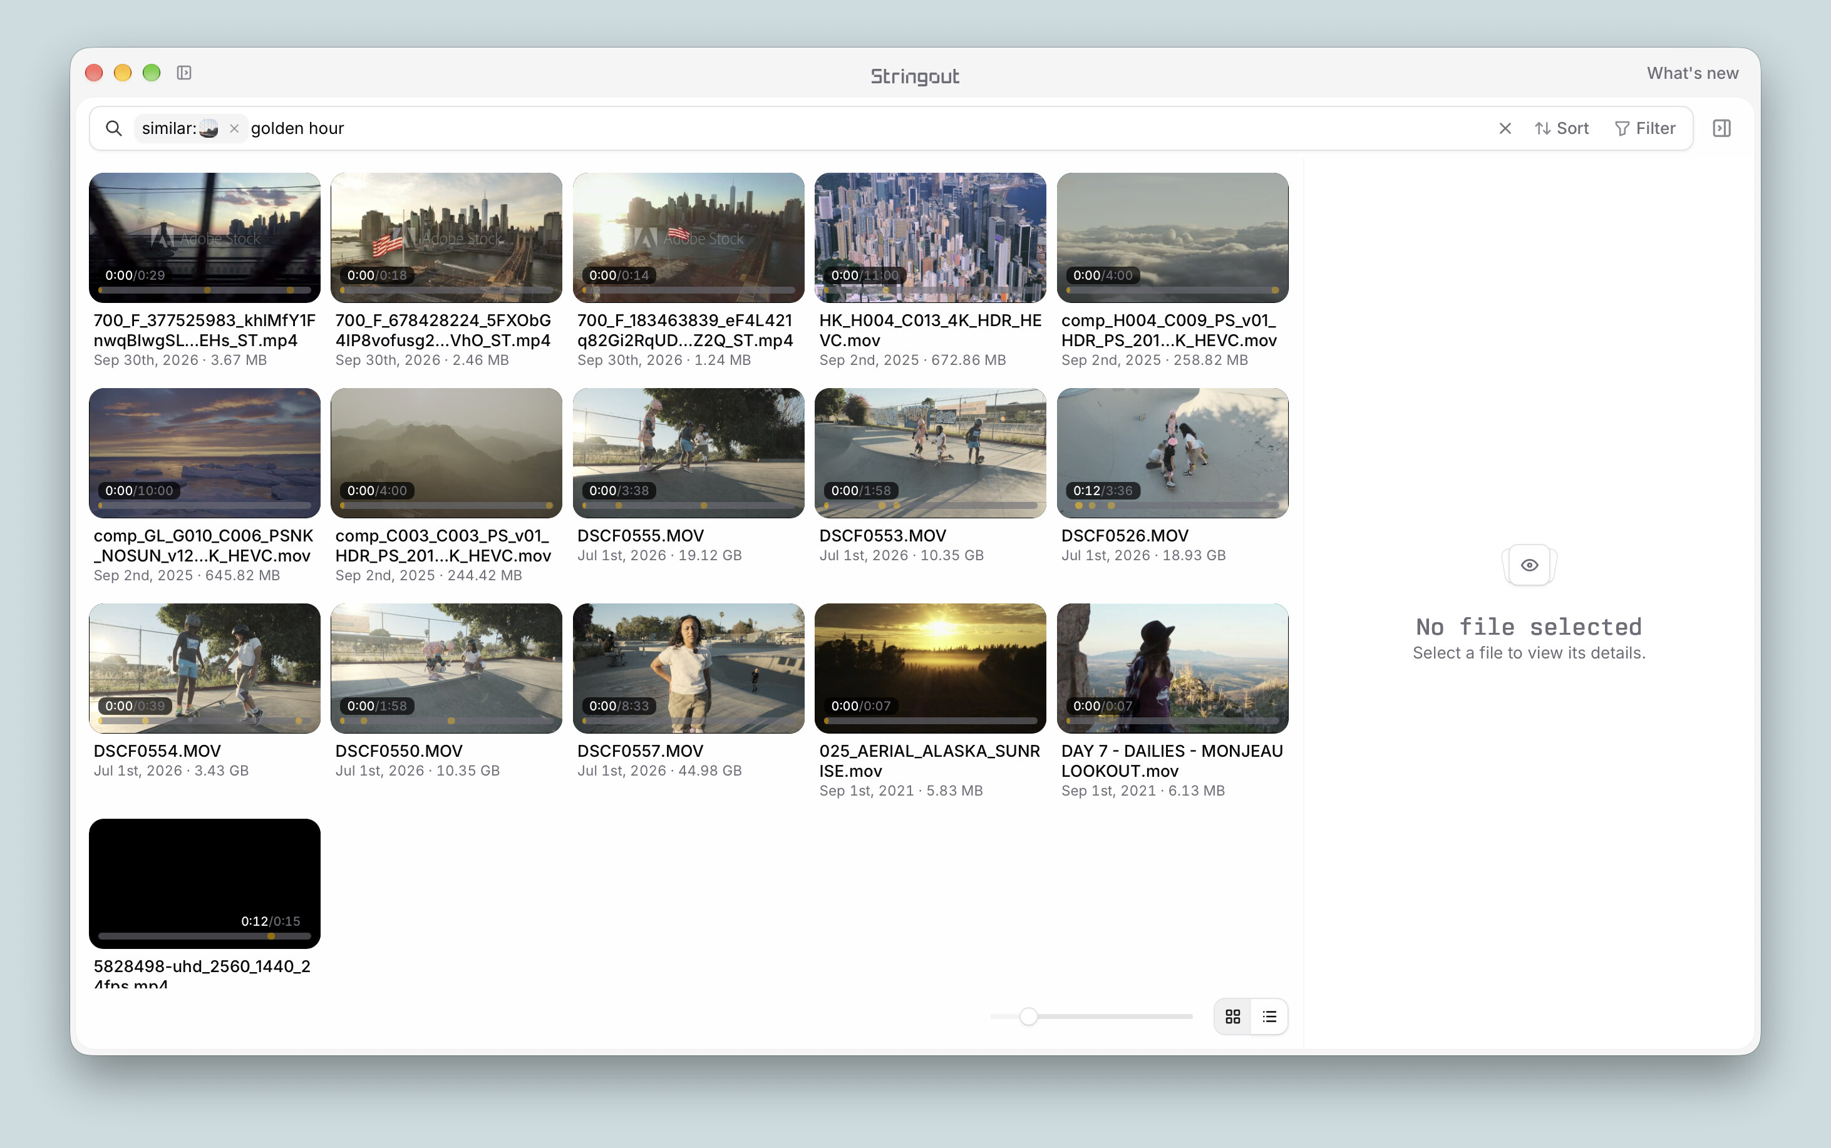This screenshot has height=1148, width=1831.
Task: Select filename DSCF0557.MOV text
Action: 640,751
